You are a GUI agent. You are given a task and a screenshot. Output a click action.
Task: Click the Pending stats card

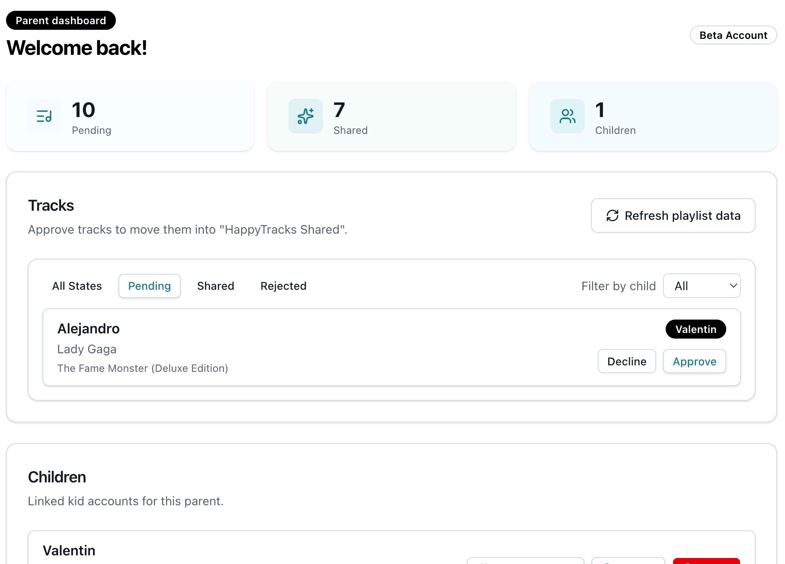[130, 116]
